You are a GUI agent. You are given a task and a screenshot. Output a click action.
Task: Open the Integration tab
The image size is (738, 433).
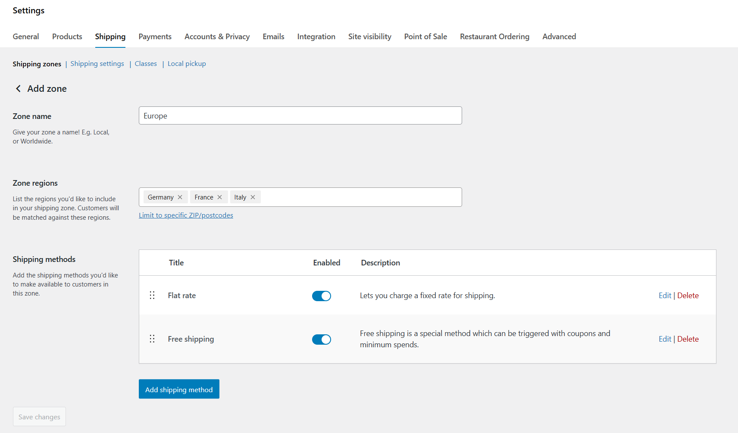[316, 37]
